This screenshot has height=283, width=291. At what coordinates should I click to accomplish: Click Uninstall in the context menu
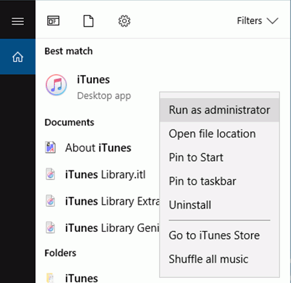[219, 205]
